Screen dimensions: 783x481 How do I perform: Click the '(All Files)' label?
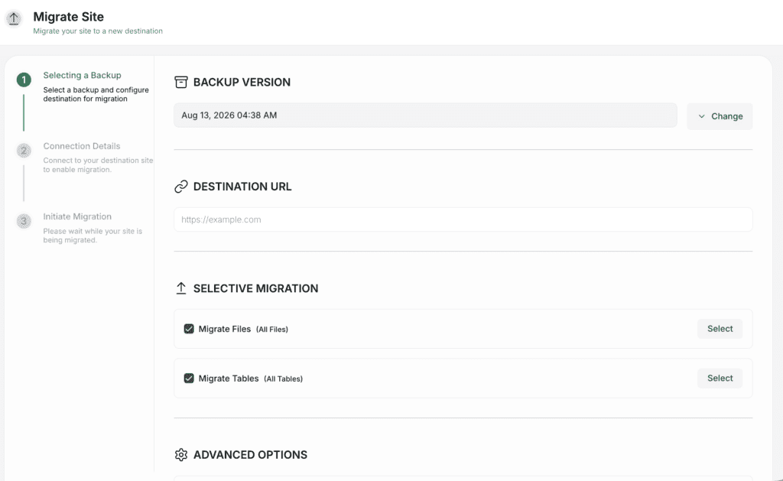(272, 329)
